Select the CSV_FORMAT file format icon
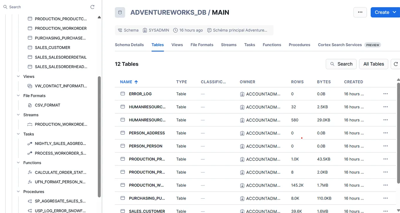This screenshot has width=400, height=213. [30, 105]
